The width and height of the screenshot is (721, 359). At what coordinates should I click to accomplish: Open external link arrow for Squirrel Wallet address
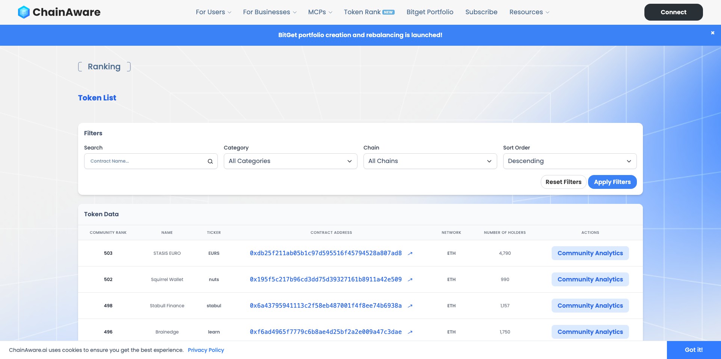[410, 280]
